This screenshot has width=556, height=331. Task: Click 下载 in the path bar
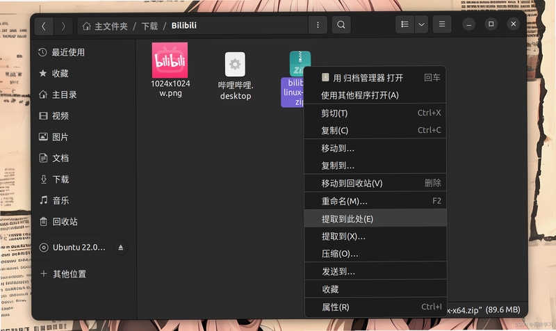tap(149, 26)
